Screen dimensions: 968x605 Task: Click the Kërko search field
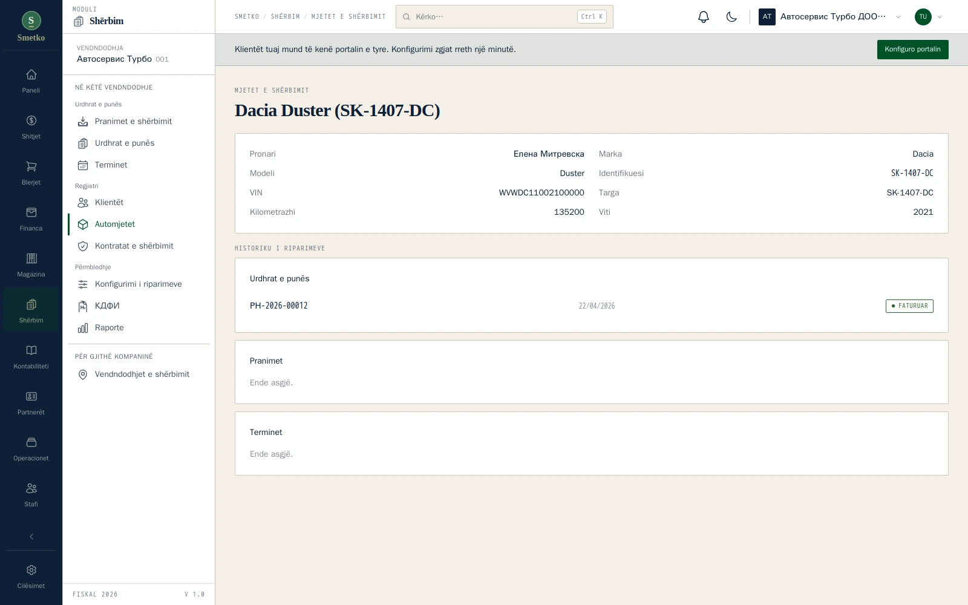pos(504,17)
